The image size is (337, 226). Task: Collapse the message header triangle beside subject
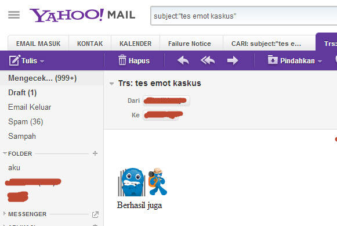point(111,84)
